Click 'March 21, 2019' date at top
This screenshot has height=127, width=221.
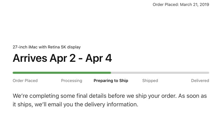tap(194, 4)
